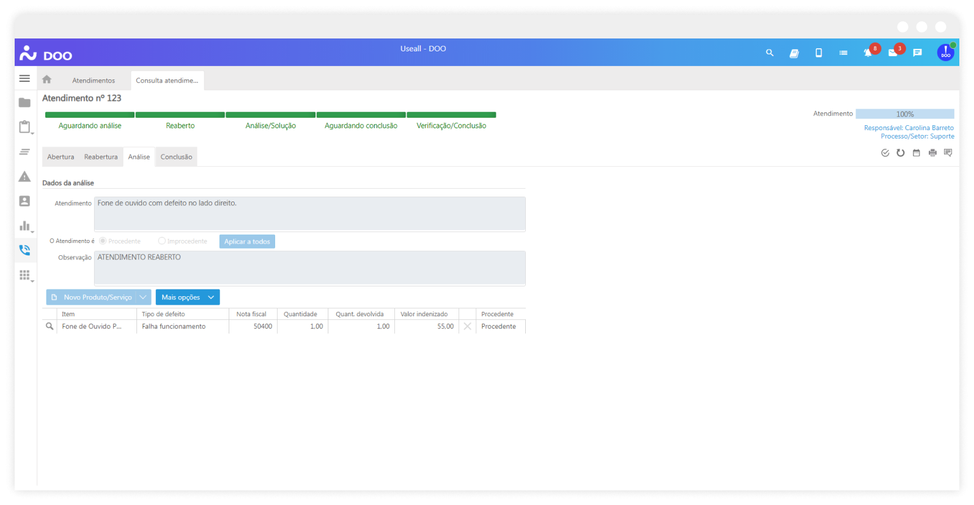Click the 55,00 value cell

pyautogui.click(x=427, y=327)
